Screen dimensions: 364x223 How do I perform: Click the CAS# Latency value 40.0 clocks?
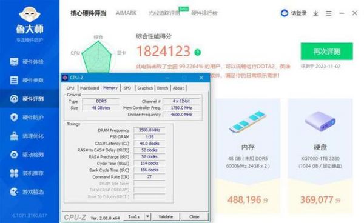[x=149, y=144]
